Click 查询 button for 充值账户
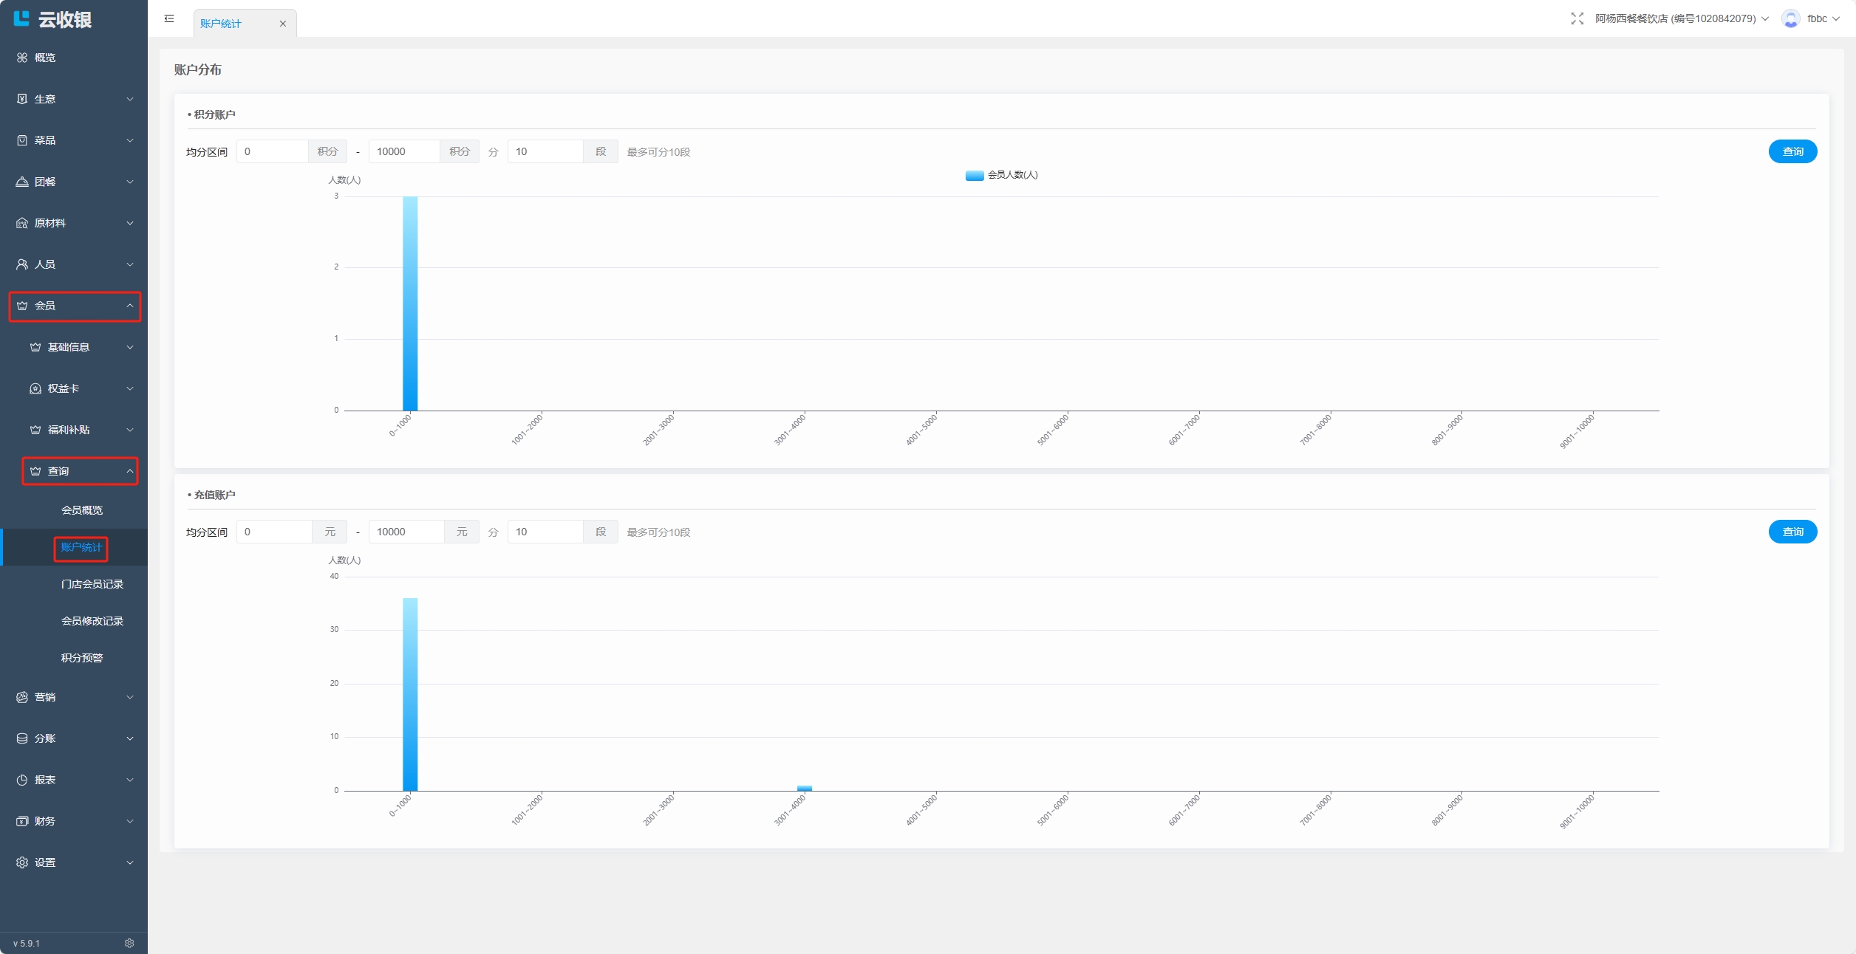The width and height of the screenshot is (1856, 954). tap(1792, 532)
